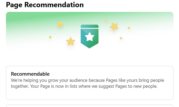Click the dark green top band of badge
The image size is (179, 107).
tap(89, 26)
